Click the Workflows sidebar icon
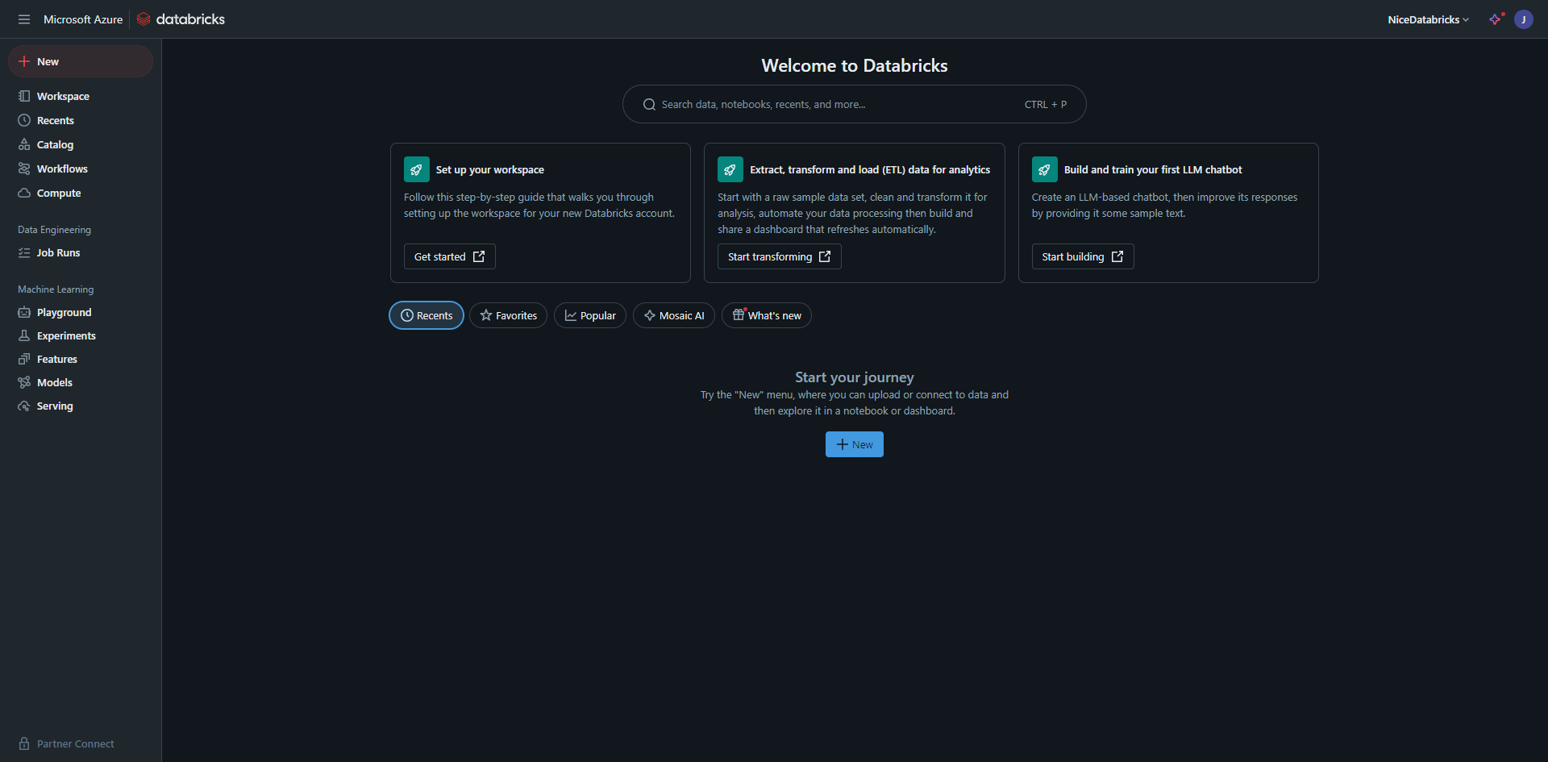Viewport: 1548px width, 762px height. click(x=24, y=169)
